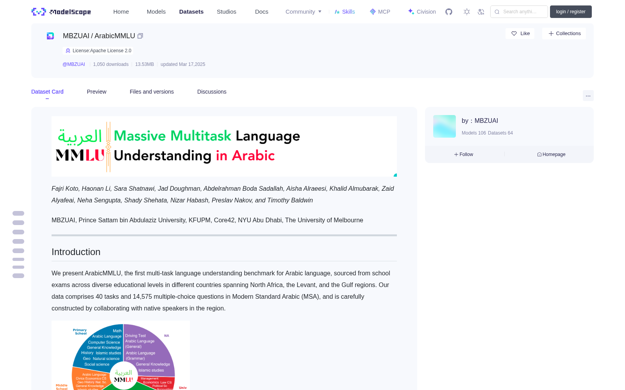Open the @MBZUAI author link

(x=74, y=64)
